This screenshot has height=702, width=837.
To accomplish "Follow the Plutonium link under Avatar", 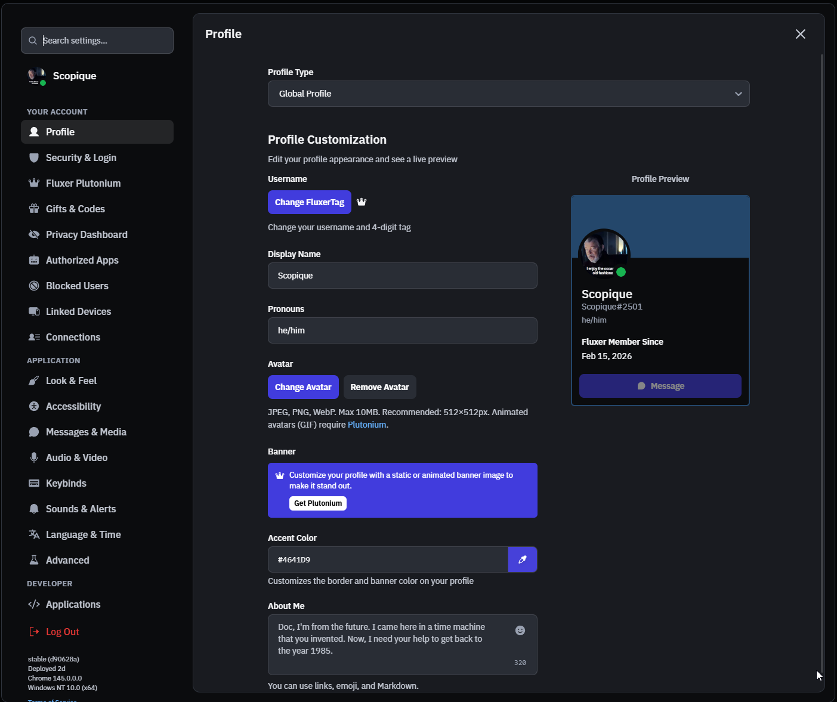I will coord(366,425).
